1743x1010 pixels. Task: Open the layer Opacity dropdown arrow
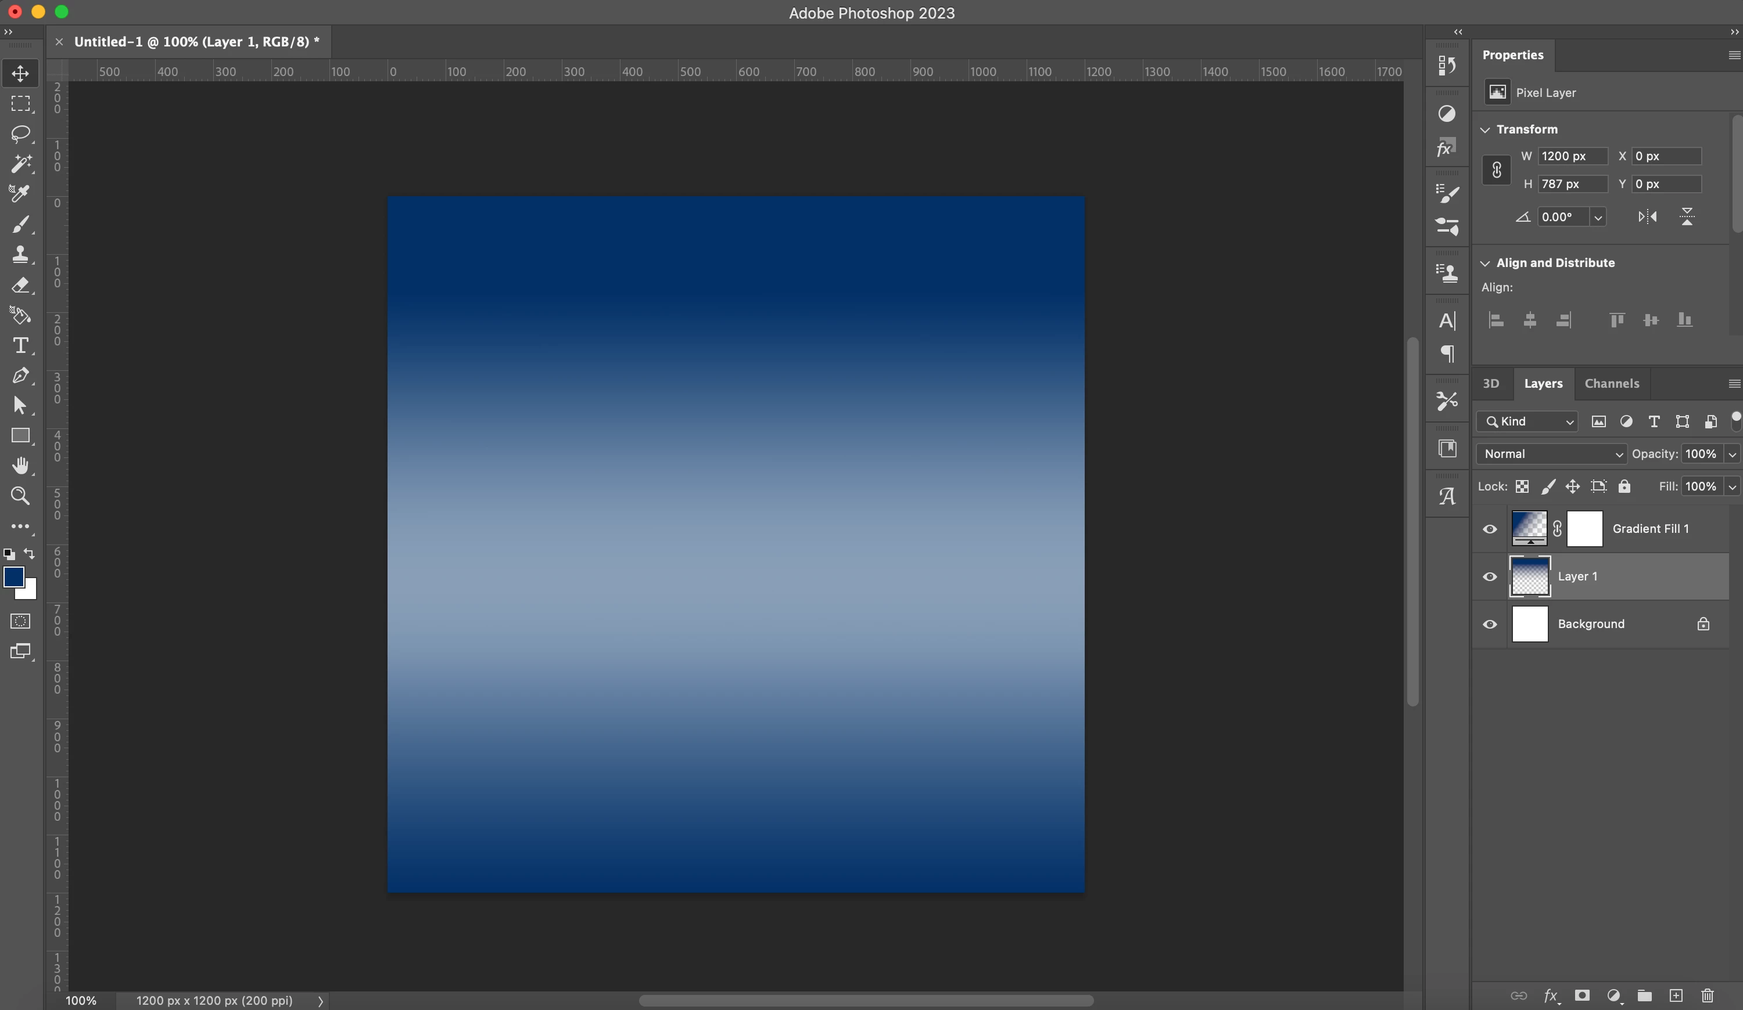tap(1732, 454)
